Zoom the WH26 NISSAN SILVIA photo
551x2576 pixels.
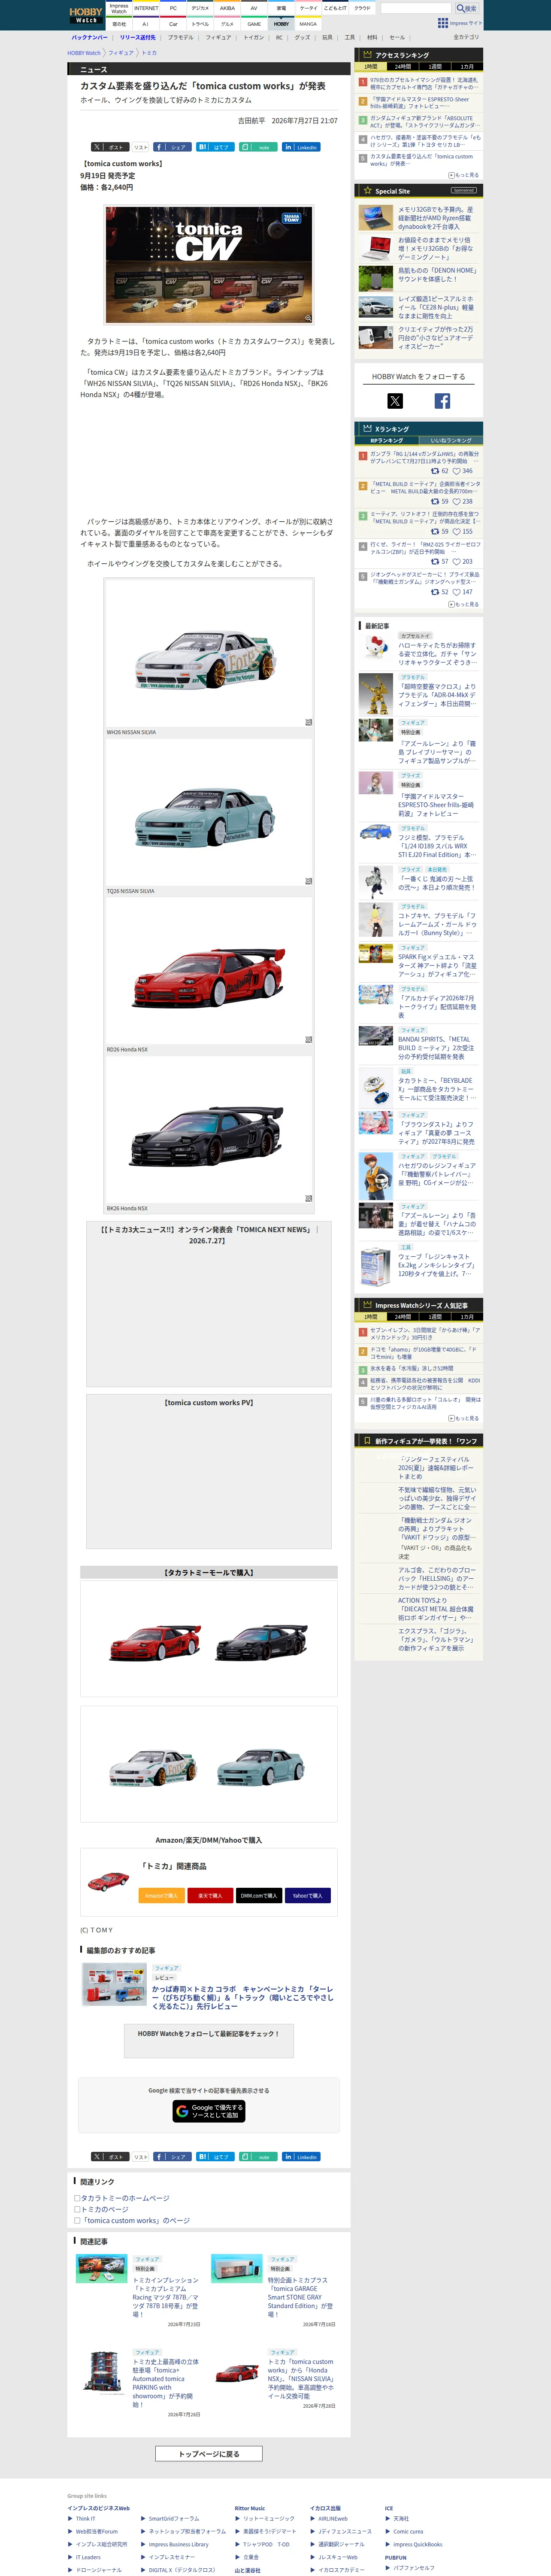point(308,722)
